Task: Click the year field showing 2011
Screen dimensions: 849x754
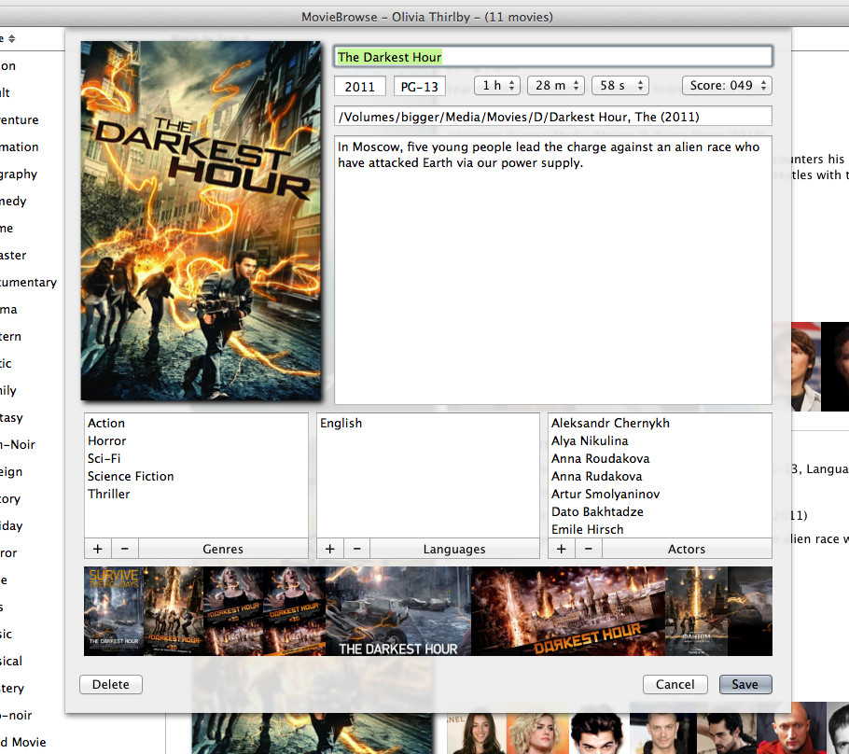Action: pos(360,87)
